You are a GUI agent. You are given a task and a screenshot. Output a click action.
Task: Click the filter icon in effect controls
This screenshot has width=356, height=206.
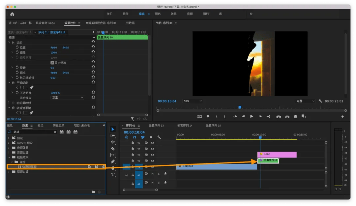132,119
